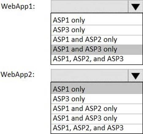Open the WebApp1 dropdown arrow
The image size is (143, 134).
pos(135,6)
